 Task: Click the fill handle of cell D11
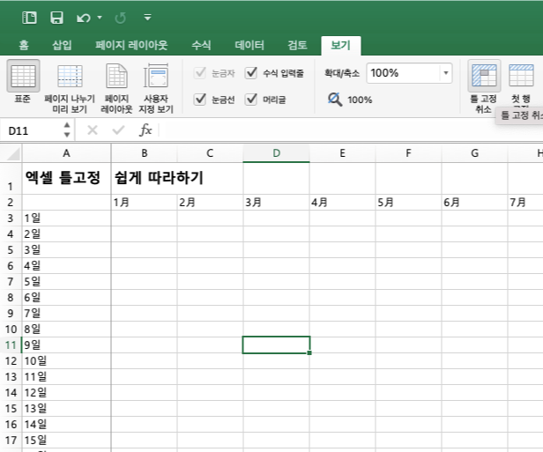(309, 352)
